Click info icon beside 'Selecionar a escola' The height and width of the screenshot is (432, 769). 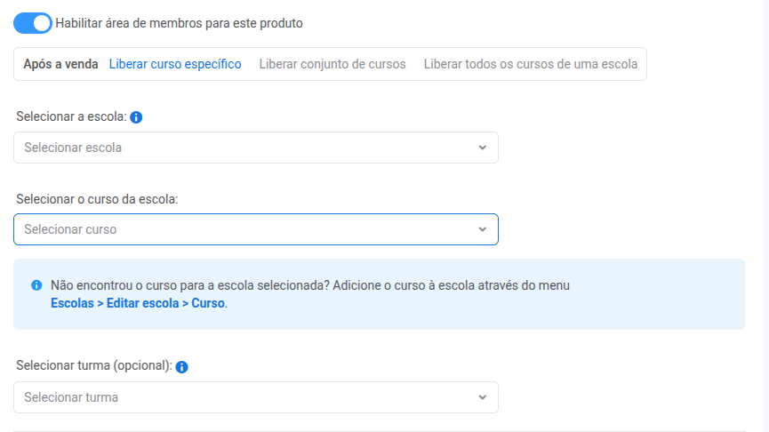click(x=137, y=116)
